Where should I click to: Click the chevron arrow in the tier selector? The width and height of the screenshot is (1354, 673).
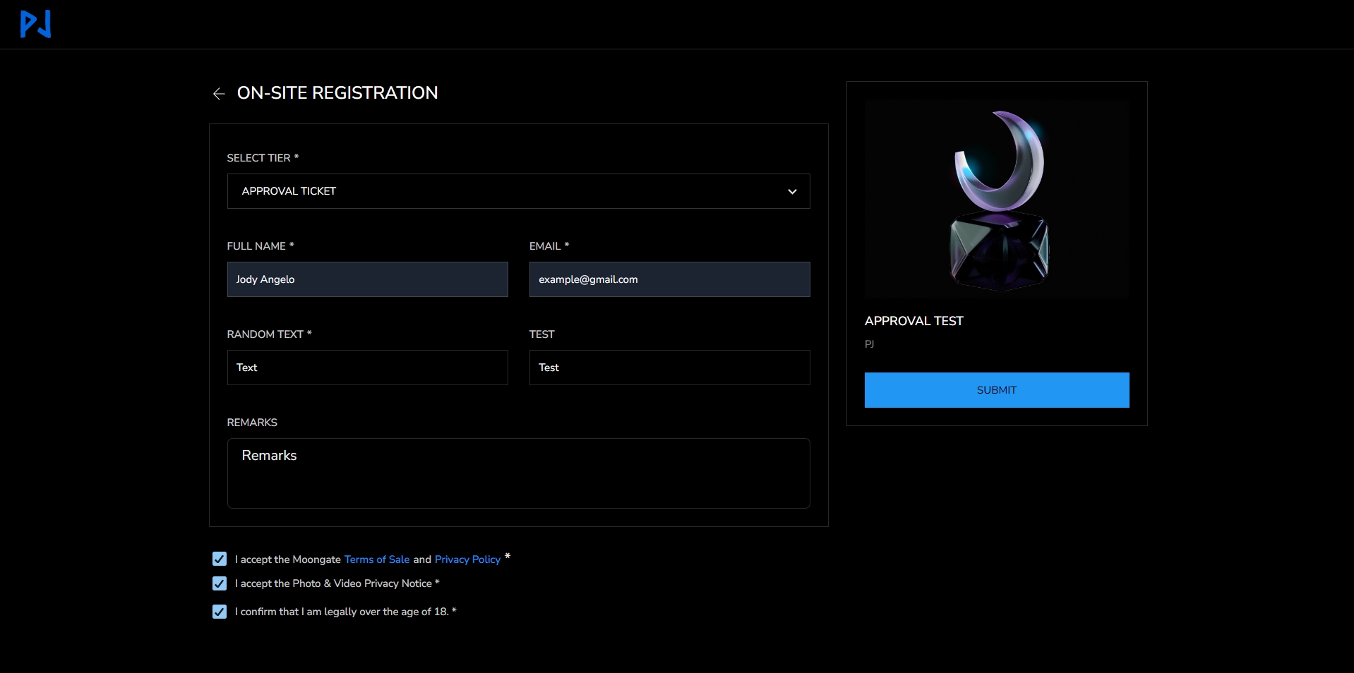(x=792, y=192)
